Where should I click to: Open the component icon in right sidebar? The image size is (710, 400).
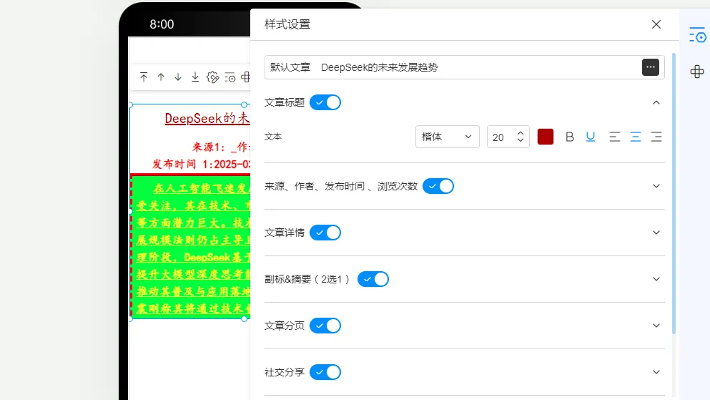tap(697, 72)
